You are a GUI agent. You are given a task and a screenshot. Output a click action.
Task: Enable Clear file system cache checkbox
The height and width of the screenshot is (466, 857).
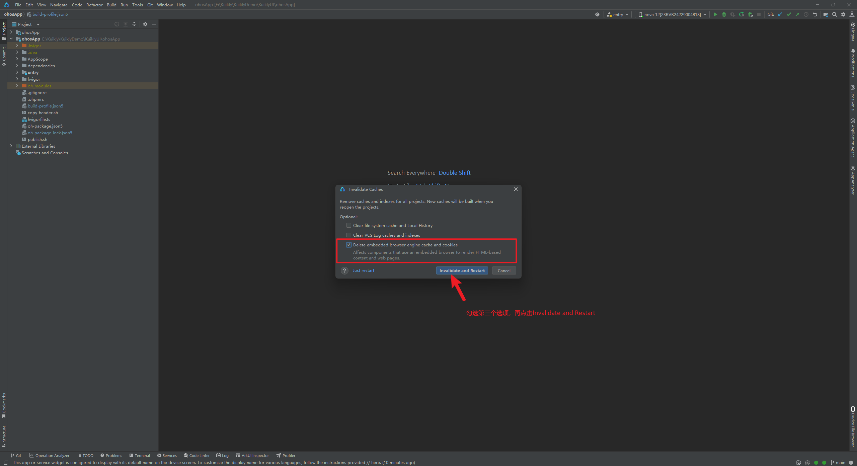349,225
